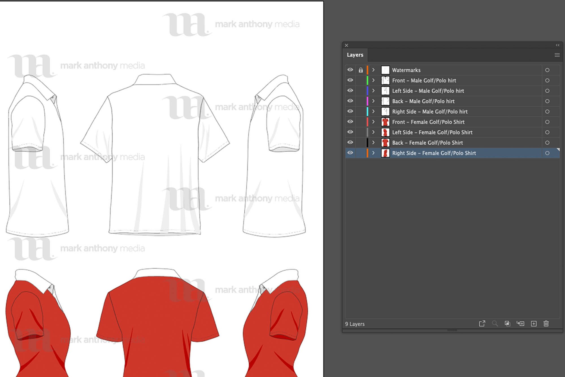Click the target circle for Back – Male Golf/Polo layer
The width and height of the screenshot is (565, 377).
547,101
